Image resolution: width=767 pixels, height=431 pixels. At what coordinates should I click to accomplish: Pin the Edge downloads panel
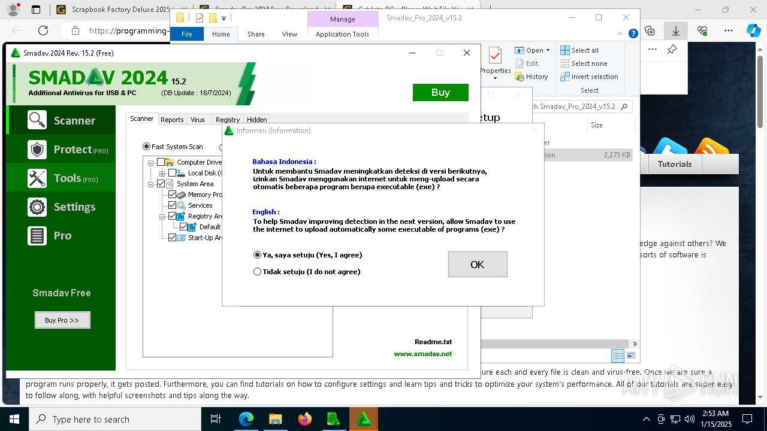coord(672,50)
